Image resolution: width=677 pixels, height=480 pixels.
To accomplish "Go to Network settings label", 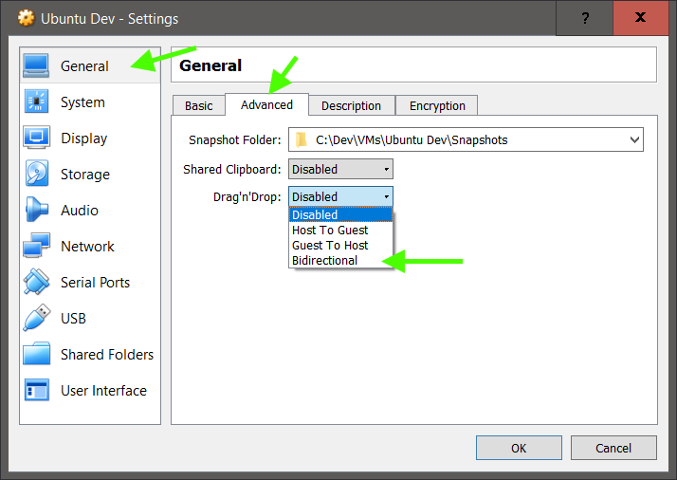I will click(x=87, y=247).
